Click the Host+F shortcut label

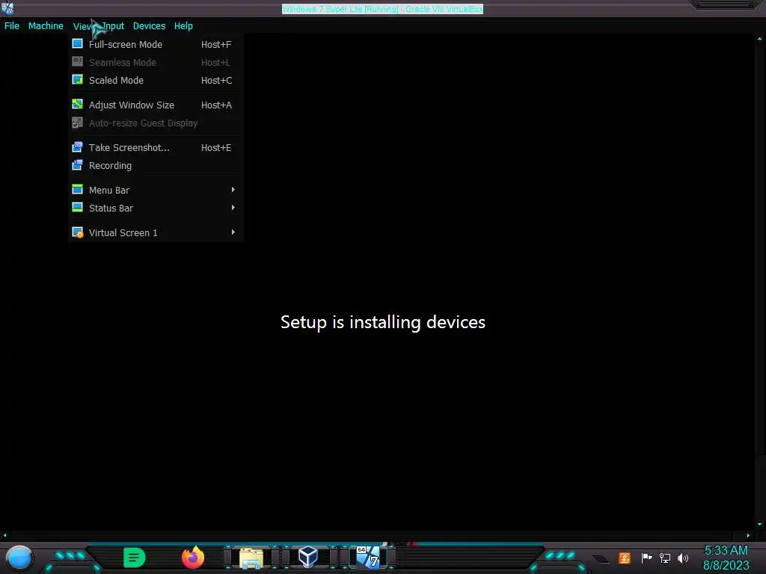coord(216,44)
